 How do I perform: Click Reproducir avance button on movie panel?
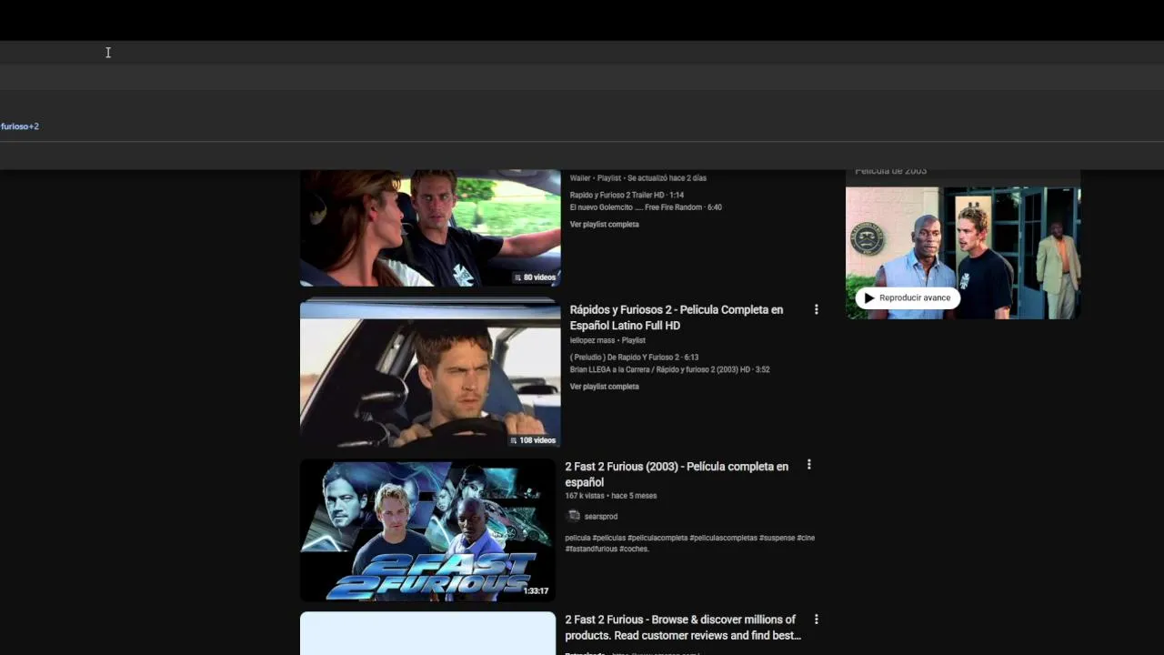pos(908,297)
